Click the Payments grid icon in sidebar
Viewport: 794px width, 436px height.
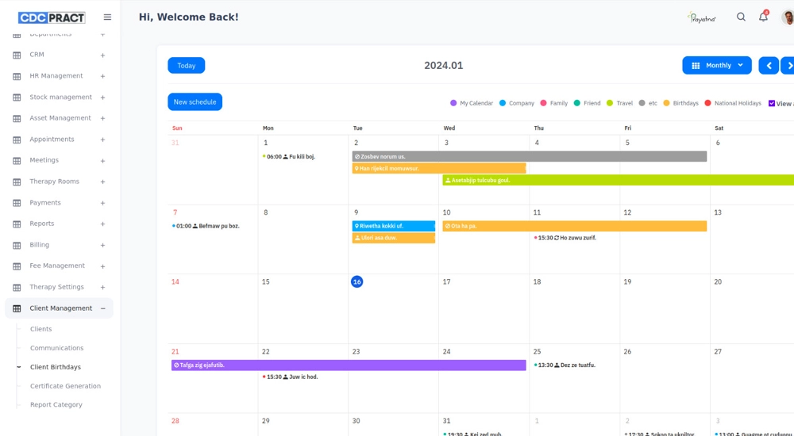pyautogui.click(x=17, y=203)
